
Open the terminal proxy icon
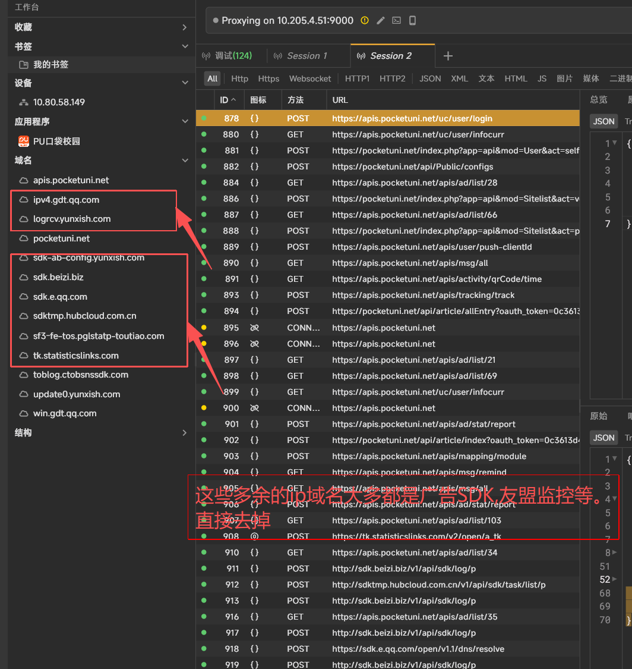pyautogui.click(x=396, y=20)
